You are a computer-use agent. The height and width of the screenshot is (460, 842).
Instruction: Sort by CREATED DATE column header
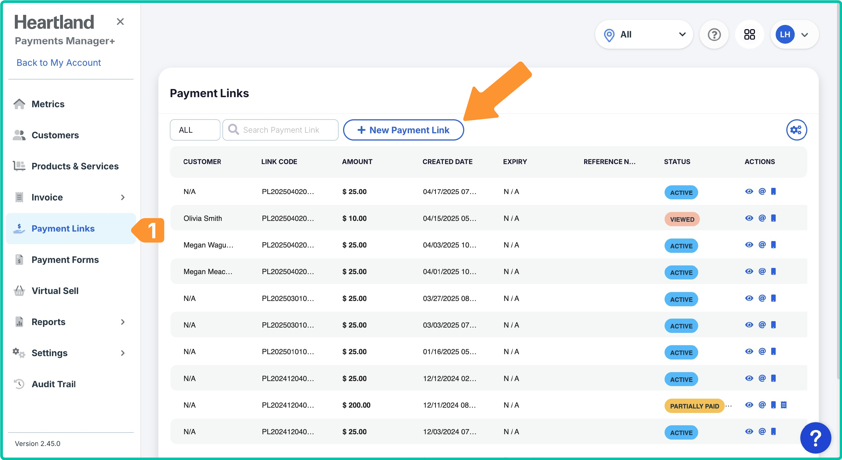pyautogui.click(x=447, y=162)
